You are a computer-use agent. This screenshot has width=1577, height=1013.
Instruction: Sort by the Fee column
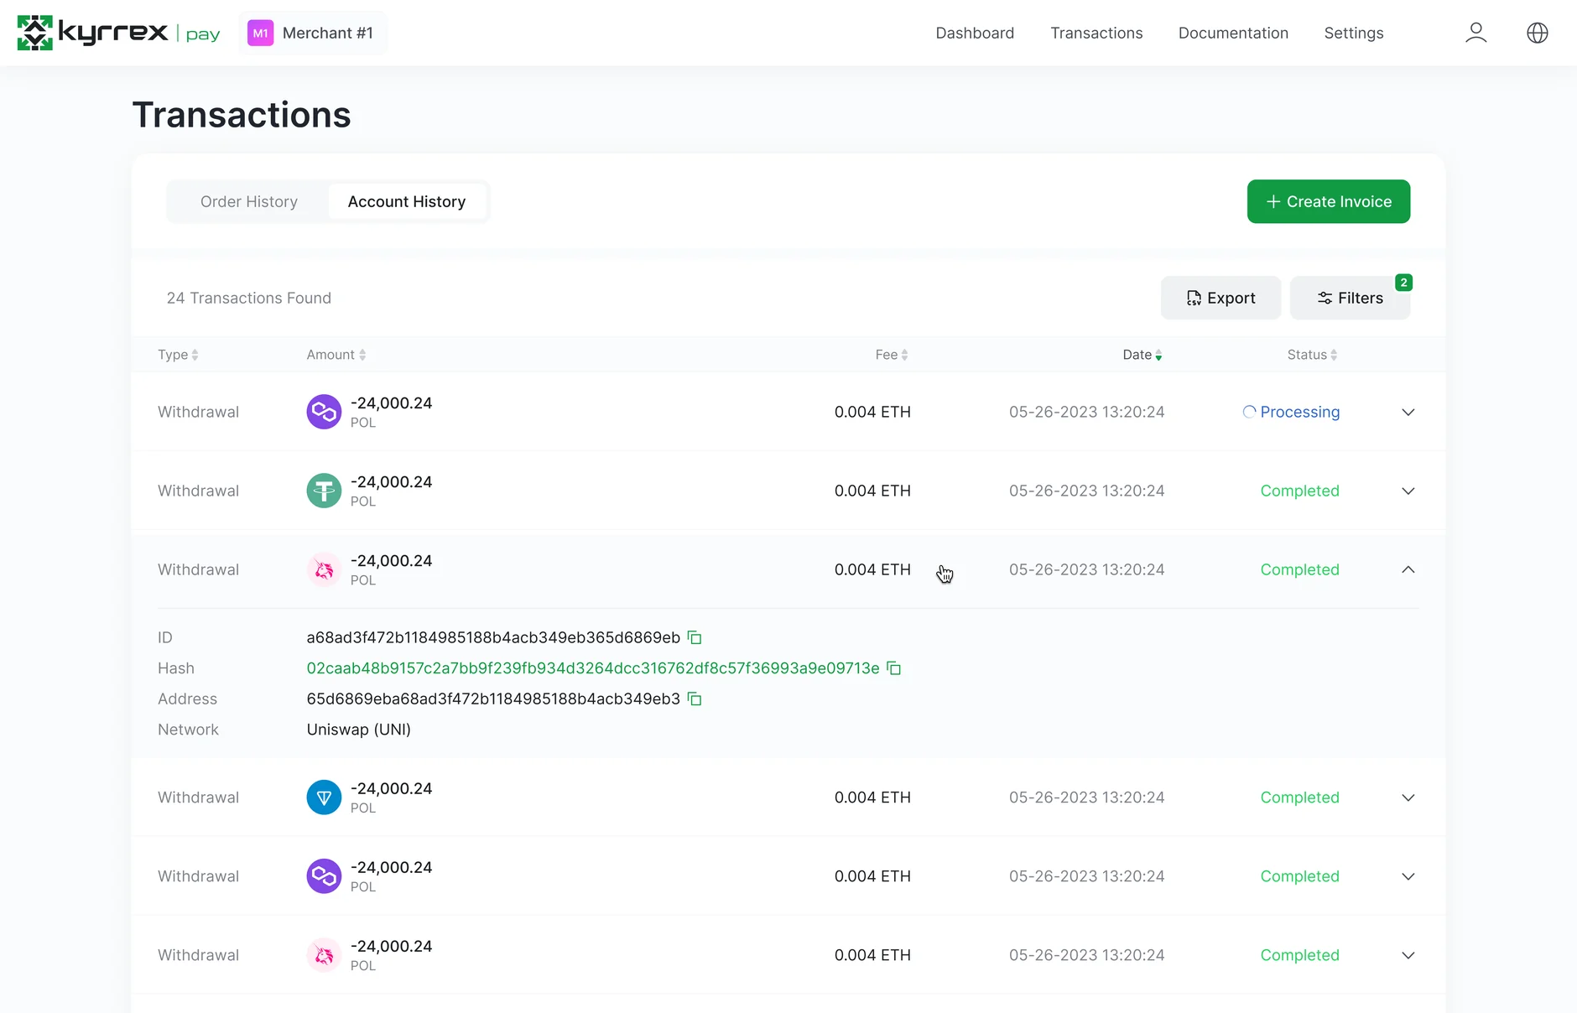tap(892, 355)
